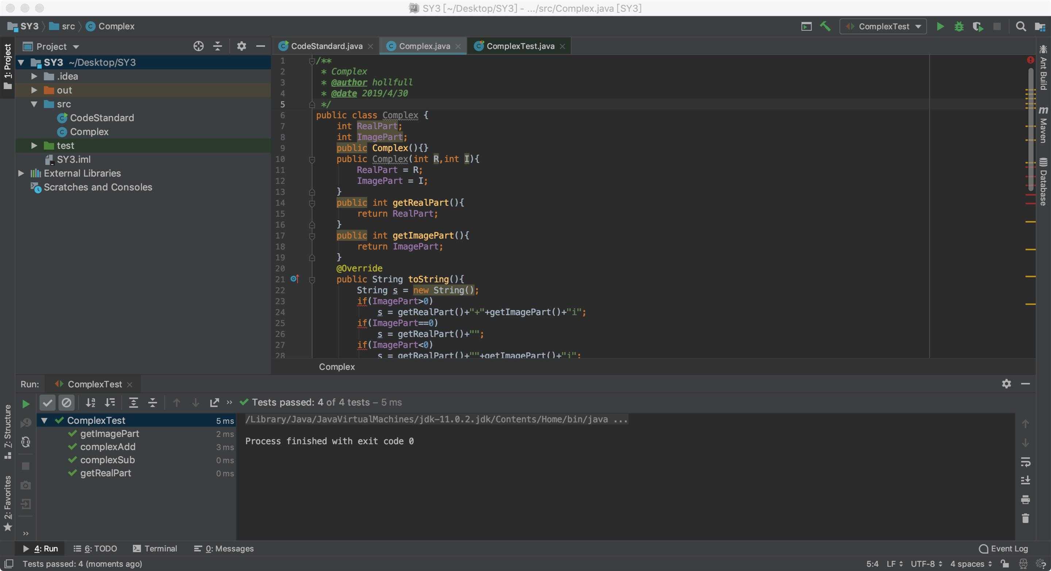Image resolution: width=1051 pixels, height=571 pixels.
Task: Select SY3.iml in project tree
Action: coord(73,159)
